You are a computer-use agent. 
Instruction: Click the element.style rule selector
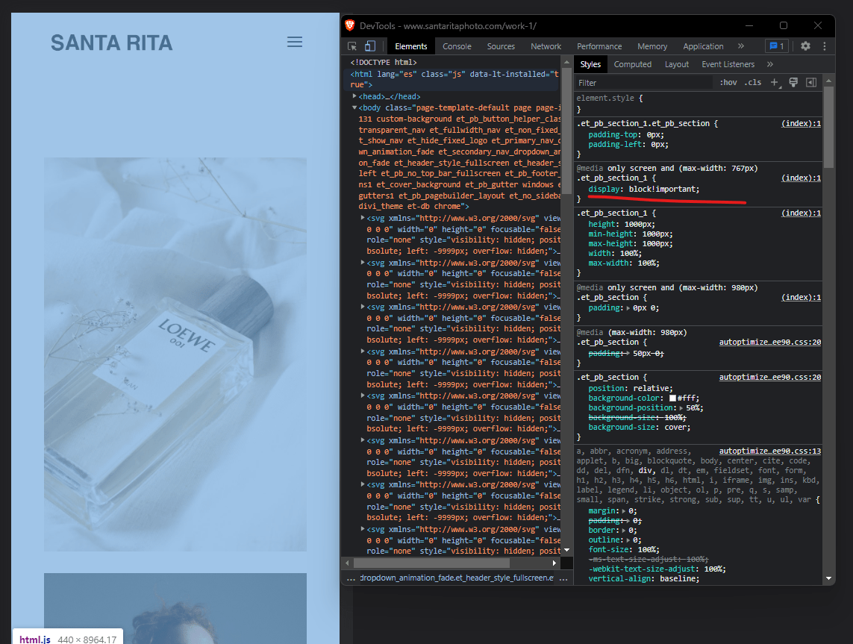click(x=605, y=99)
